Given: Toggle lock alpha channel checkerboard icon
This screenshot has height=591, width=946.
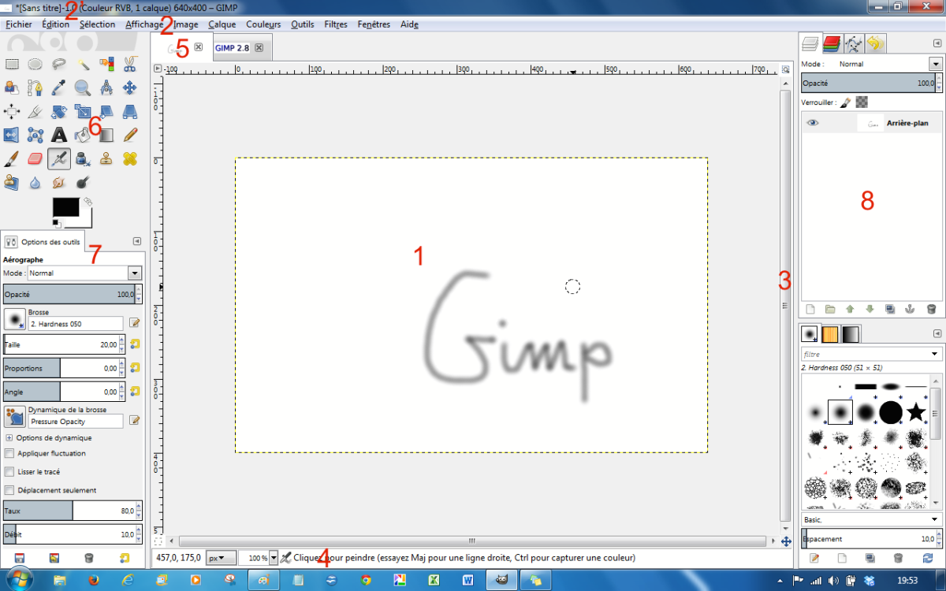Looking at the screenshot, I should [862, 102].
